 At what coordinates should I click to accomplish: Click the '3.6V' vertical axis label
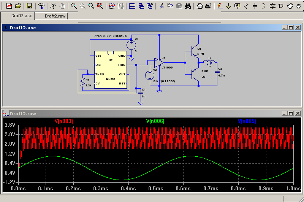click(10, 125)
